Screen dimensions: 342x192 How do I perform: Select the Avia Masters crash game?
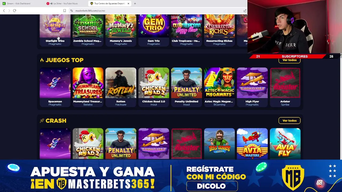click(252, 143)
